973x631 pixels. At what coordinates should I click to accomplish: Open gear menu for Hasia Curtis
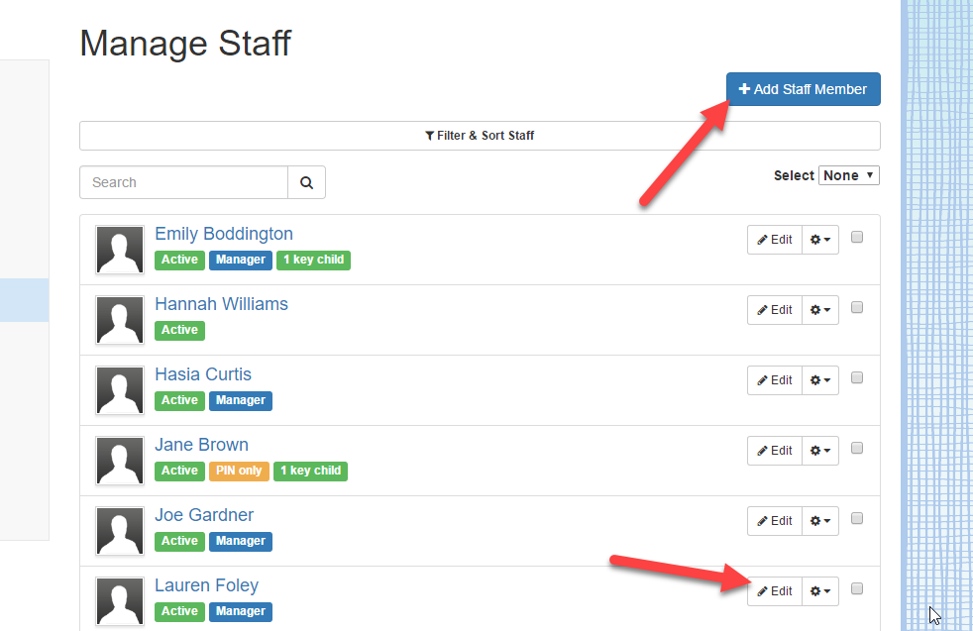820,379
